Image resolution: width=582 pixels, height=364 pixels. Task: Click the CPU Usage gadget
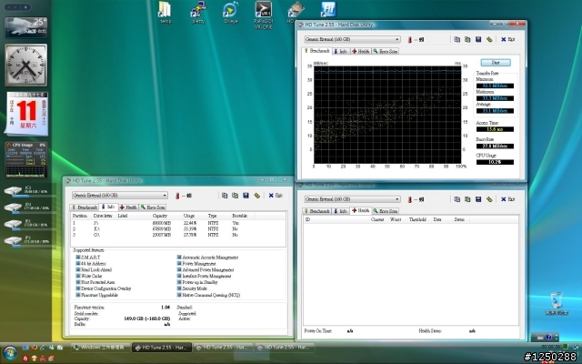pos(26,160)
